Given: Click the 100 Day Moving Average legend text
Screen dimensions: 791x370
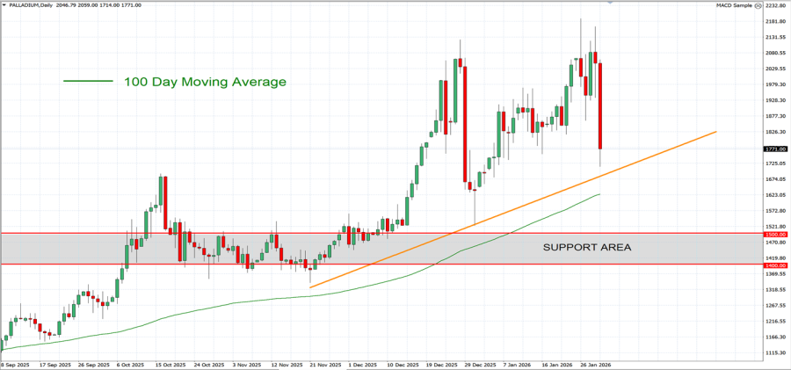Looking at the screenshot, I should (205, 82).
